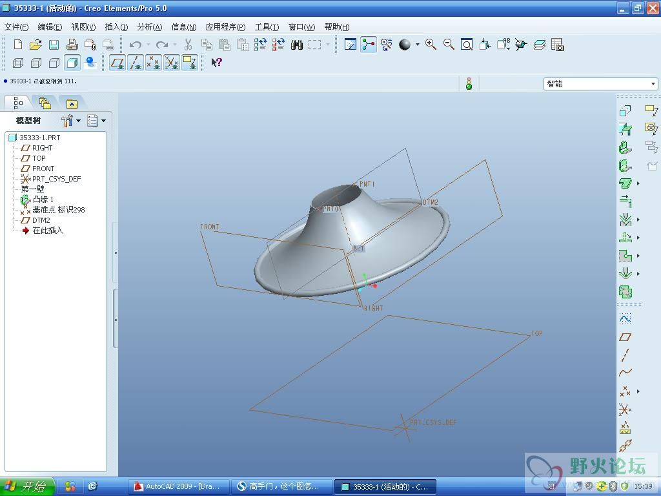Create a new file with the blank page icon
This screenshot has height=496, width=661.
pos(17,45)
